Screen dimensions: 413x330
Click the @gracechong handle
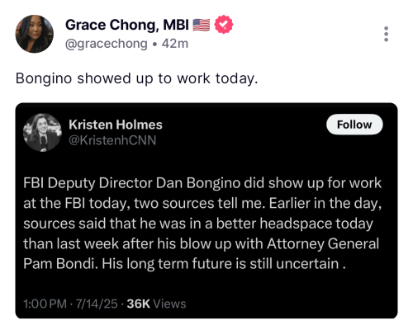[x=107, y=44]
